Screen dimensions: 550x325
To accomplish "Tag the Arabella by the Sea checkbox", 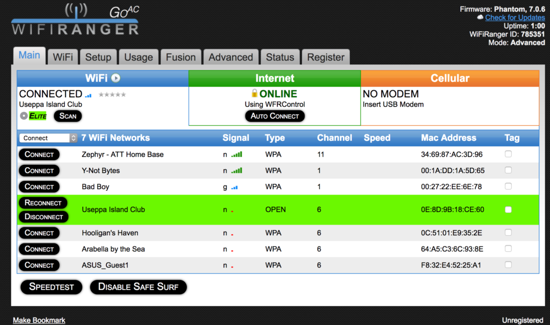I will pos(508,249).
